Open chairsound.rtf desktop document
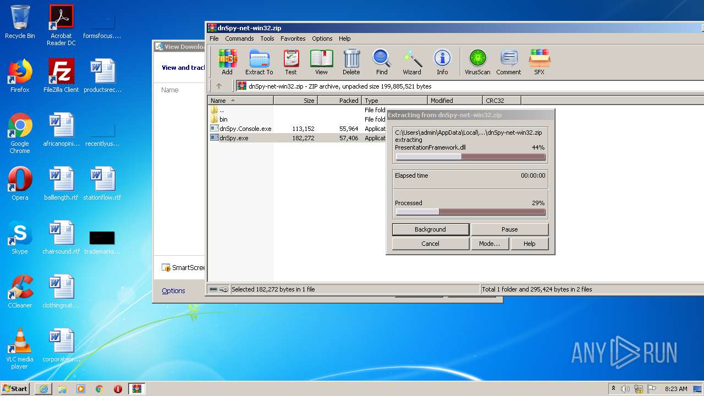This screenshot has width=704, height=396. 61,238
